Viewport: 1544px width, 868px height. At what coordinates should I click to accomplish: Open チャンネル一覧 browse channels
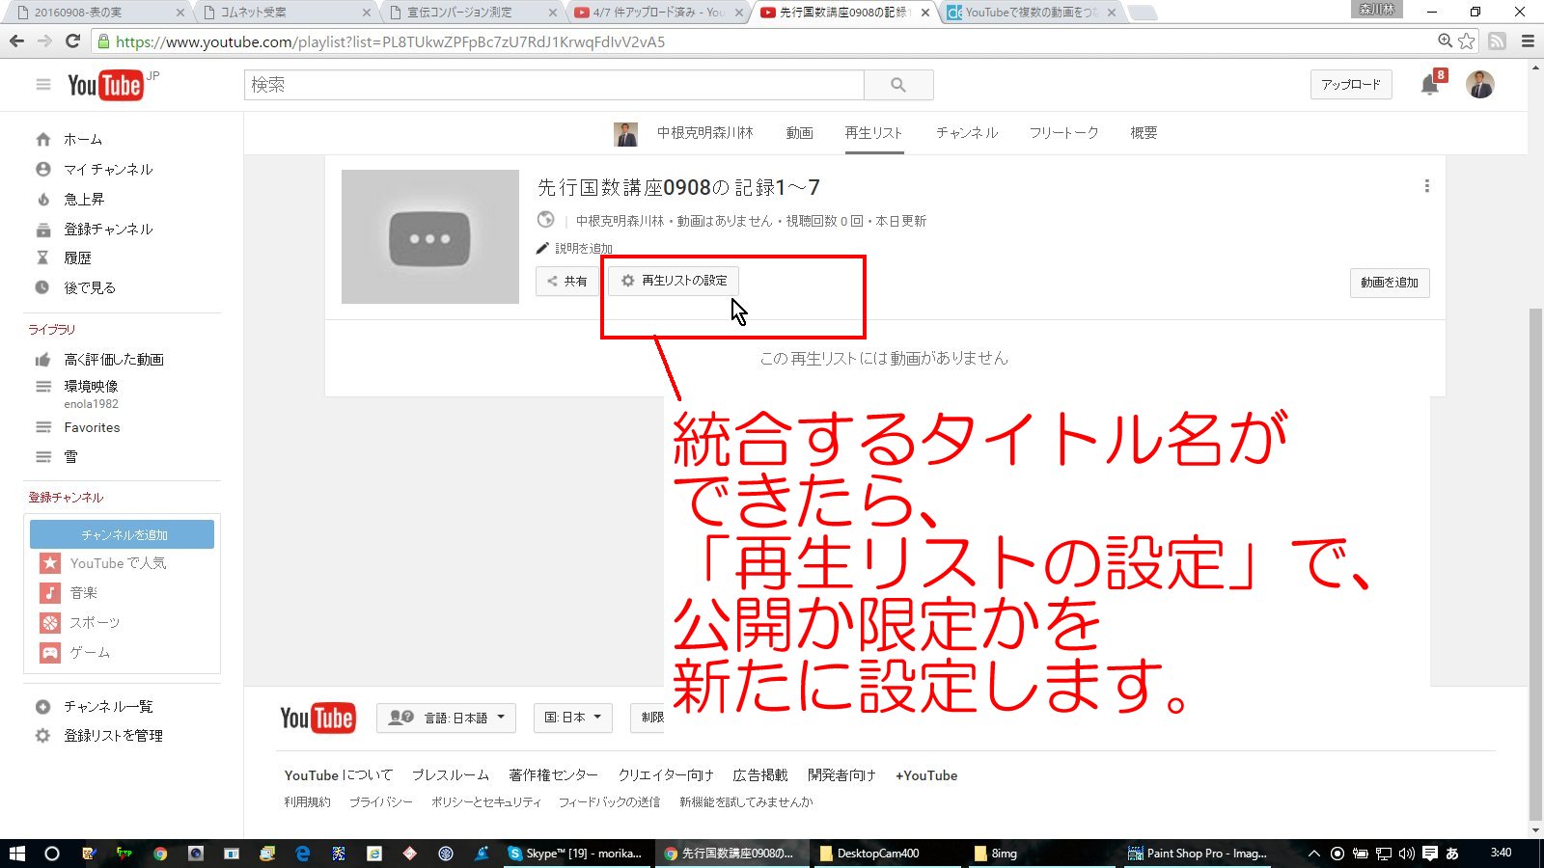[x=108, y=707]
